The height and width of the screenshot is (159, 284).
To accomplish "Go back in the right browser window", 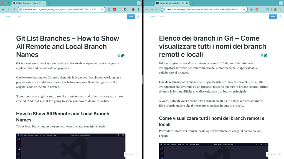I will 147,9.
